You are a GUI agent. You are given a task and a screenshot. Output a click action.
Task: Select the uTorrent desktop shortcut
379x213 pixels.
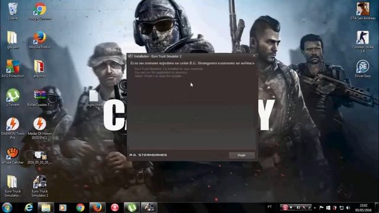point(12,98)
